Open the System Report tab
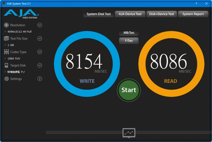This screenshot has height=142, width=212. coord(193,14)
